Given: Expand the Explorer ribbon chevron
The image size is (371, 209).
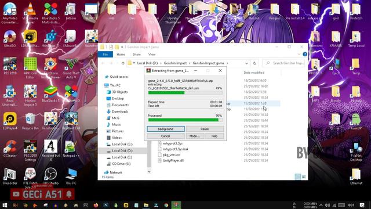Looking at the screenshot, I should point(299,55).
